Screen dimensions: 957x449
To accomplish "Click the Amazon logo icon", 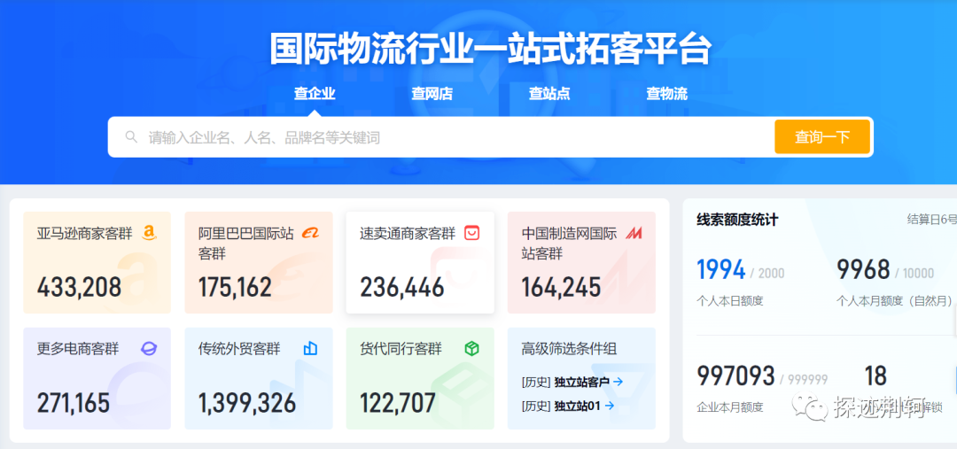I will (x=149, y=233).
